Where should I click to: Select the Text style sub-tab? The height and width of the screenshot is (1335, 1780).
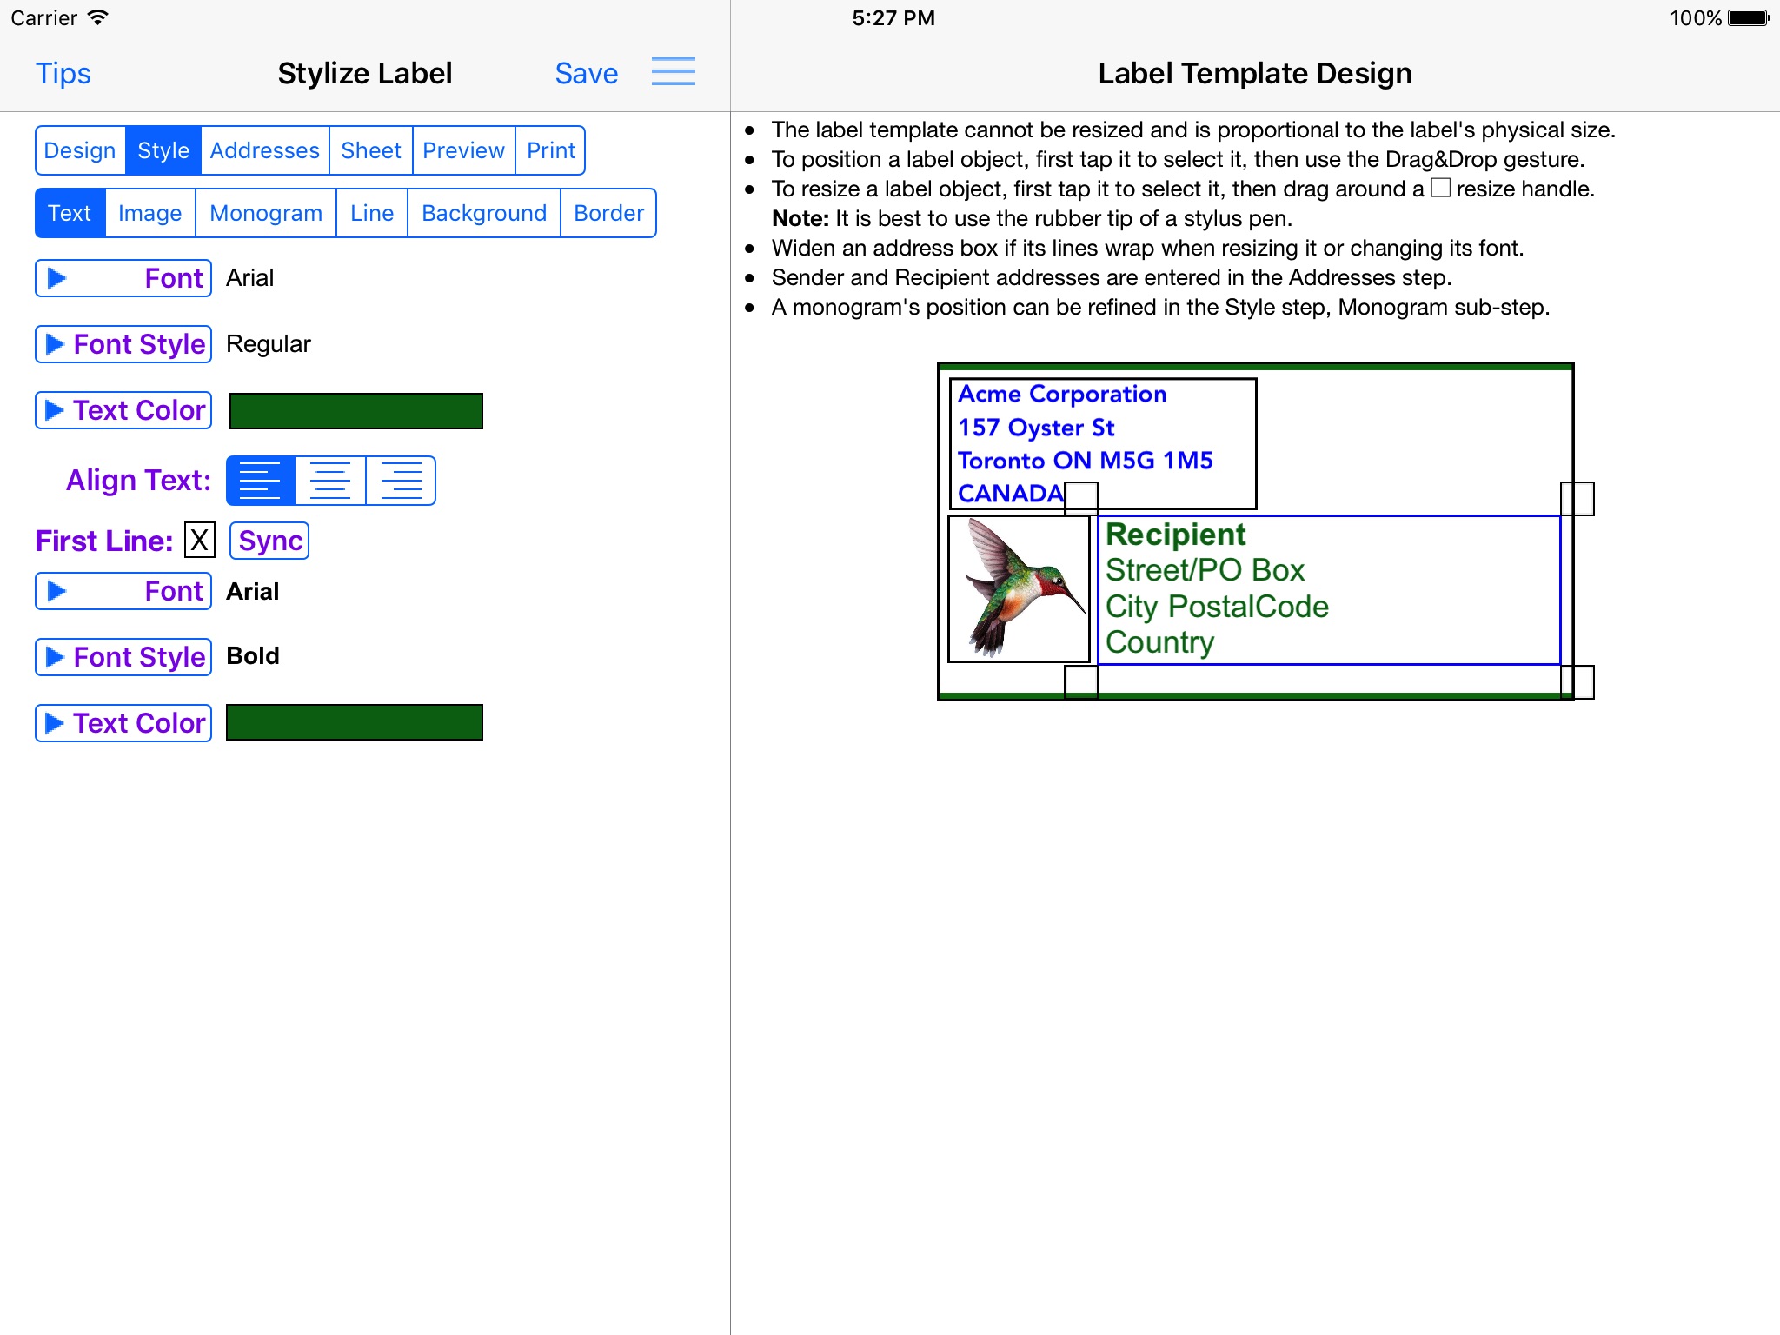(x=70, y=212)
